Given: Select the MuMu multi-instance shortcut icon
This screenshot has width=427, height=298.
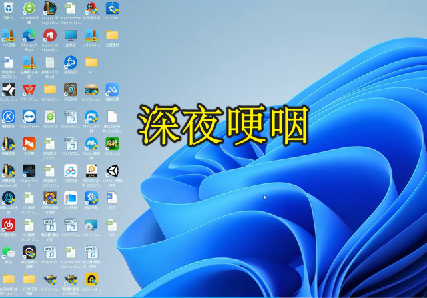Looking at the screenshot, I should pos(91,117).
